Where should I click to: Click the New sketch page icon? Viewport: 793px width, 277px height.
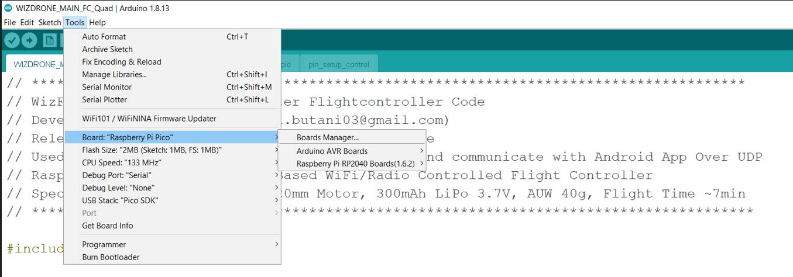50,40
